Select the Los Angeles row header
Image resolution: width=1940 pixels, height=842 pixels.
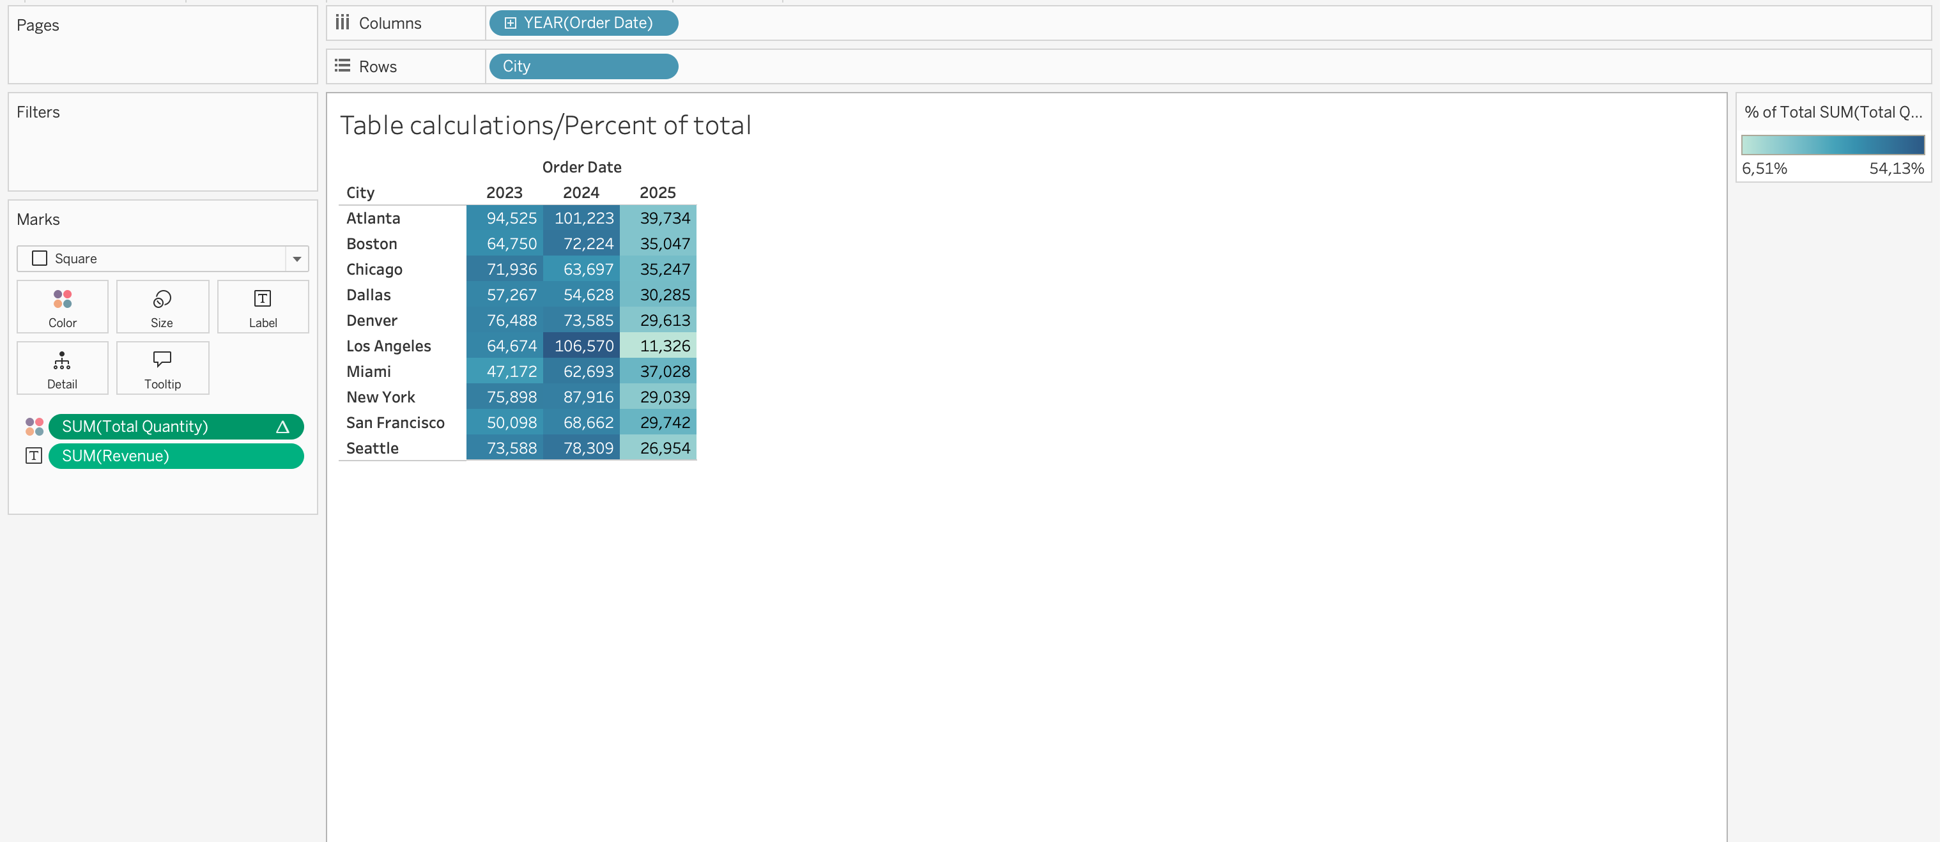[389, 346]
